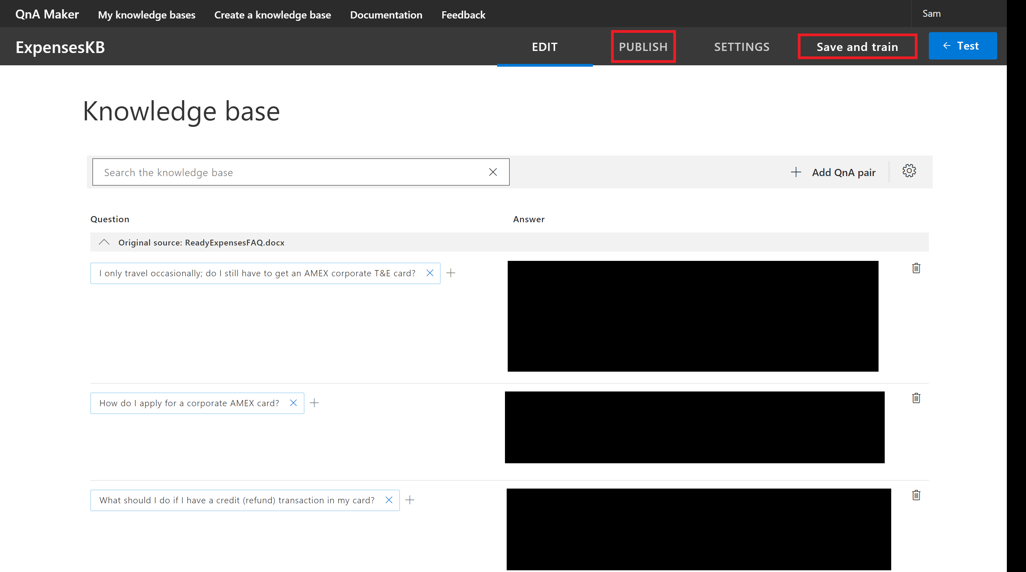Delete the first QnA pair
This screenshot has width=1026, height=572.
916,268
